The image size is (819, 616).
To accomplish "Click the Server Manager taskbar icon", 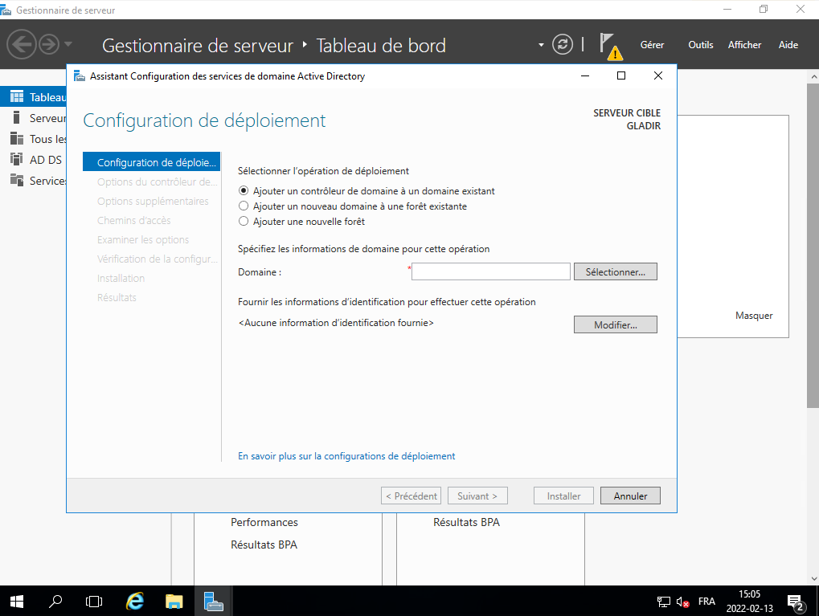I will click(213, 602).
